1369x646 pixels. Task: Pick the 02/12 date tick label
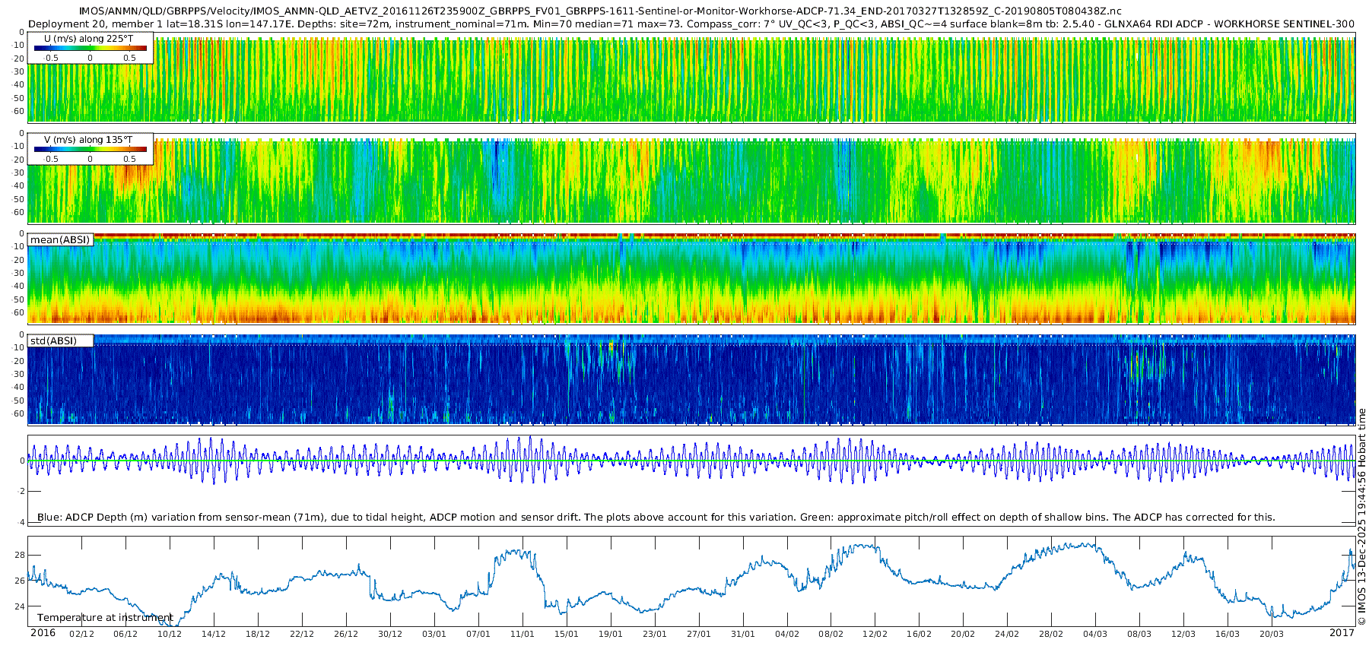pyautogui.click(x=82, y=634)
